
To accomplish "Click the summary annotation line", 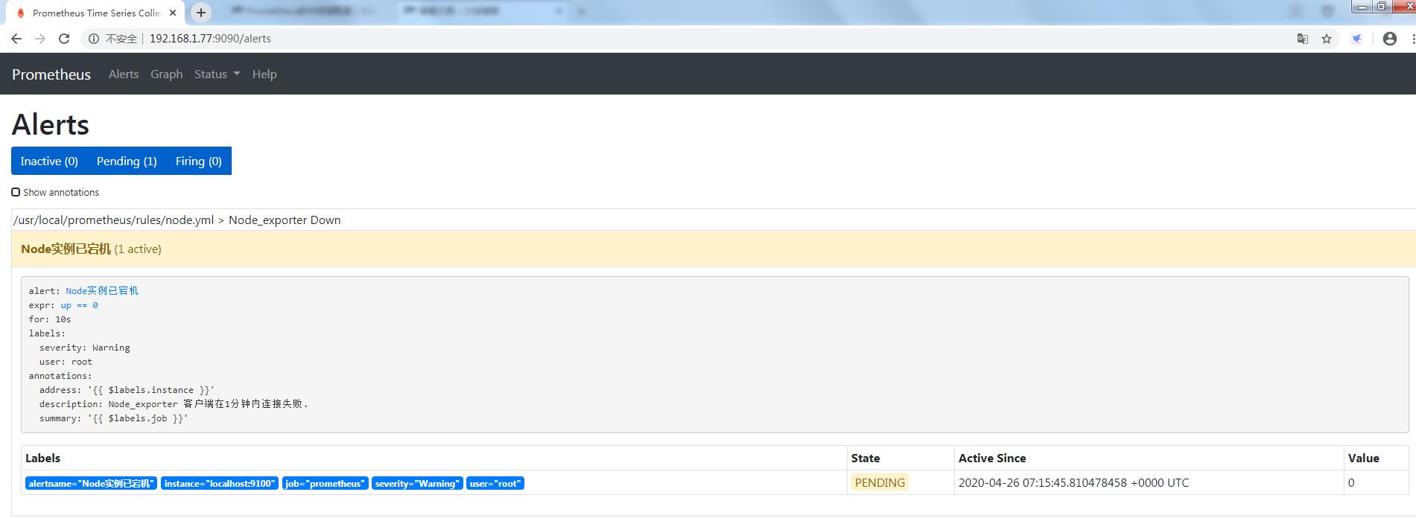I will (x=114, y=418).
